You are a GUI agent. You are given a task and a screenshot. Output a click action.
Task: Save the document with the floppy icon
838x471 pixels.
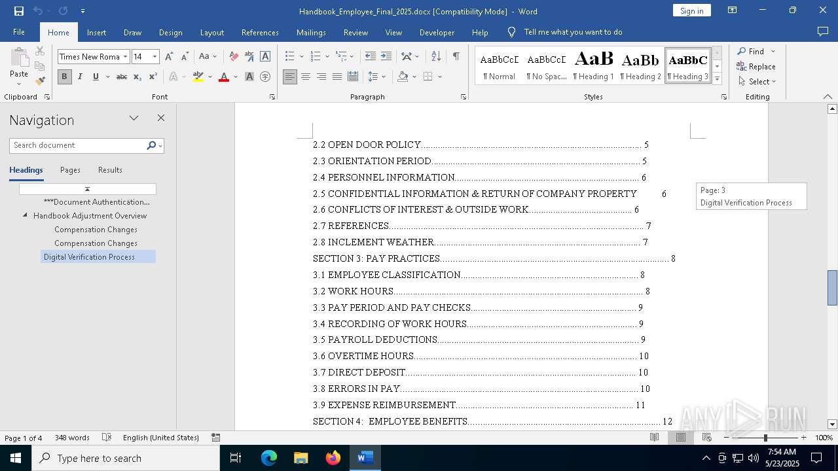coord(18,11)
